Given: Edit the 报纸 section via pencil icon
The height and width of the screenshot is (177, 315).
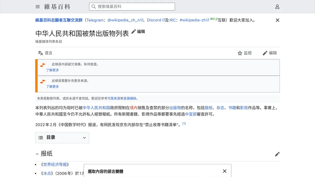Looking at the screenshot, I should click(277, 154).
